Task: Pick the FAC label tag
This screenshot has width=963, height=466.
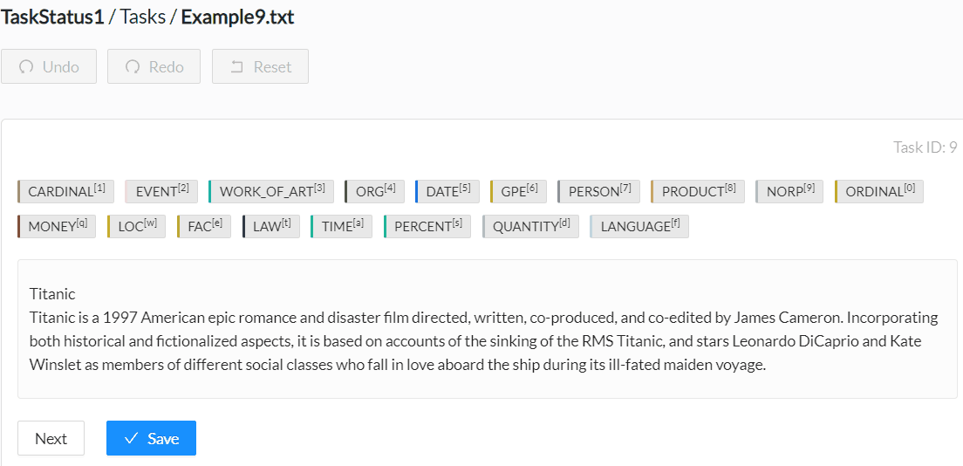Action: (x=204, y=226)
